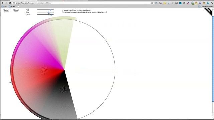Viewport: 214px width, 120px height.
Task: Click the "Green" slider label
Action: (x=28, y=15)
